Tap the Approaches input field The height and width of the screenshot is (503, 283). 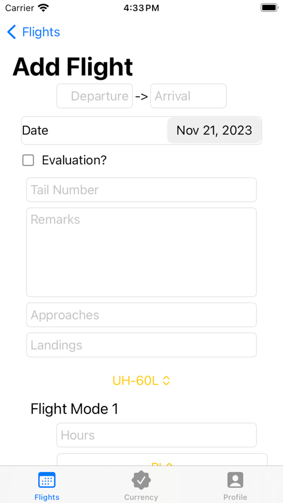point(141,315)
